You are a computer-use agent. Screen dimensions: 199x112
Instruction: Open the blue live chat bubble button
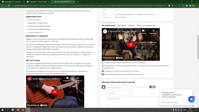(x=192, y=99)
